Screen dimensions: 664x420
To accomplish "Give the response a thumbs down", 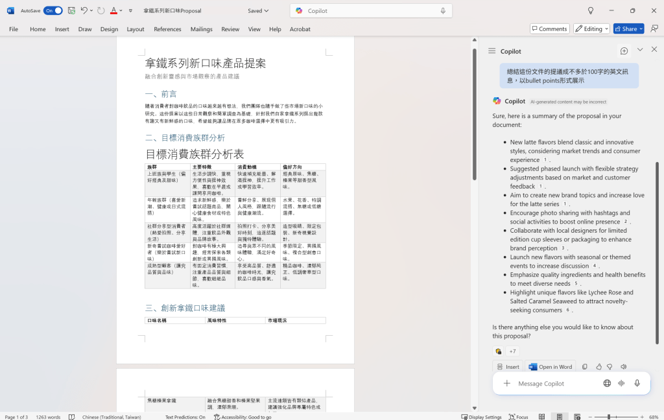I will point(610,367).
